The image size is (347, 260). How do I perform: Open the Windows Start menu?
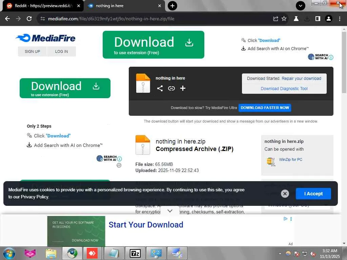9,253
